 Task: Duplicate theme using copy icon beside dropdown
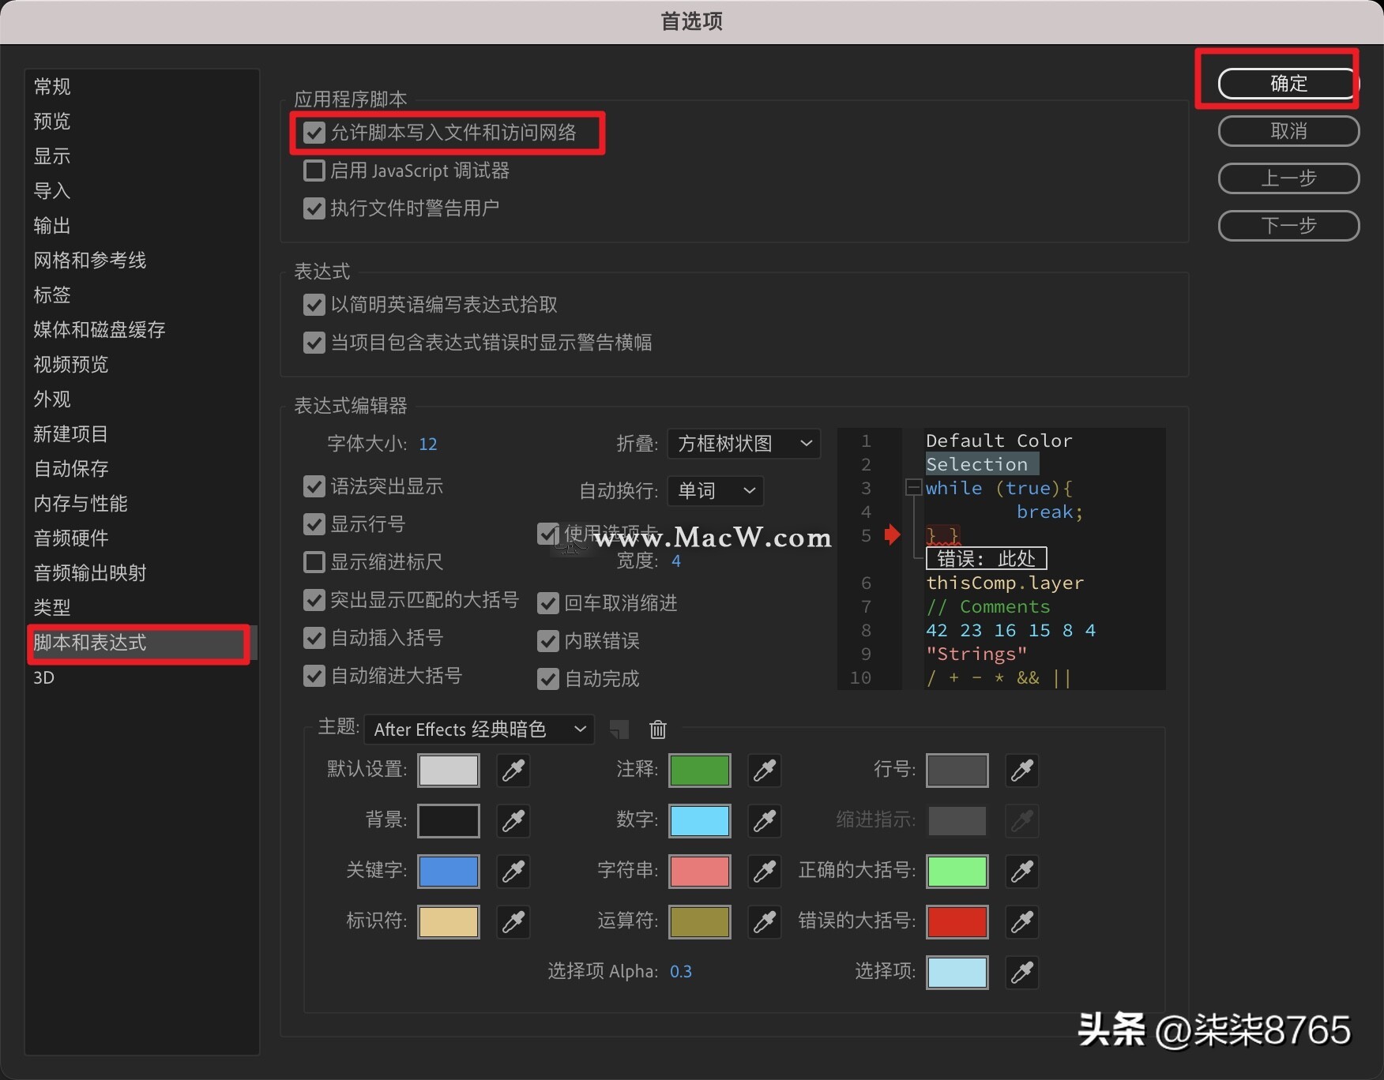tap(619, 729)
